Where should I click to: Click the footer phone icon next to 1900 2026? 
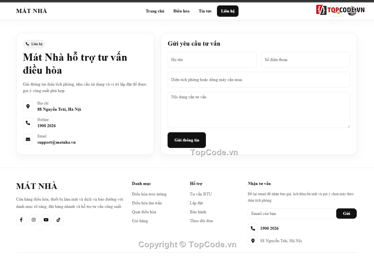(253, 228)
